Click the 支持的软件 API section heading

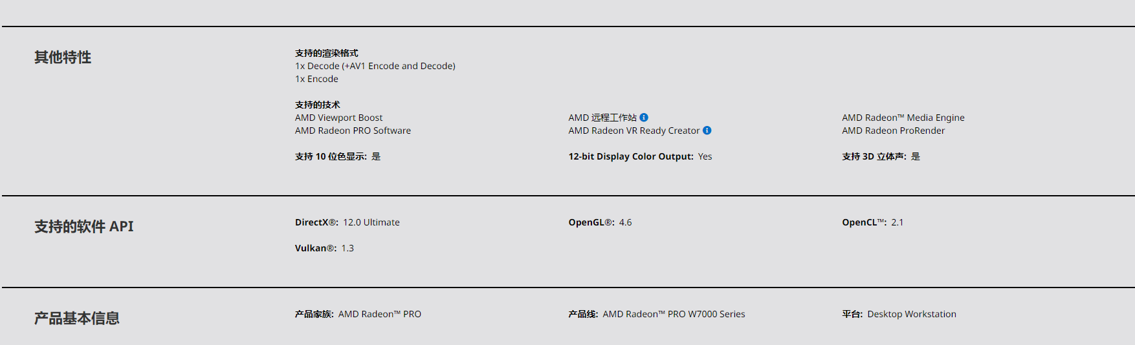tap(83, 227)
